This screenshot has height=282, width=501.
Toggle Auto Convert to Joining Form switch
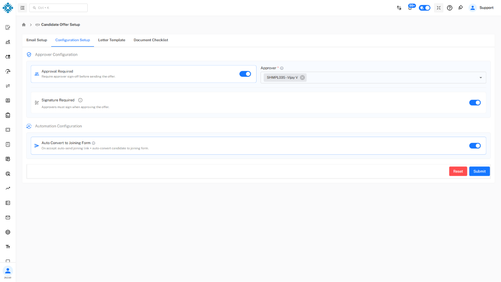click(x=475, y=146)
